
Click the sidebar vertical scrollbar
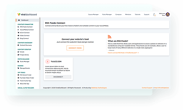point(40,44)
